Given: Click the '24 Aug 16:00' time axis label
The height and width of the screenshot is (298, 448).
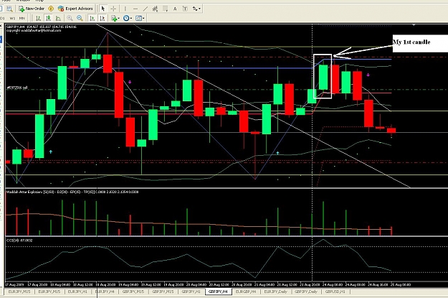Looking at the screenshot, I should 378,284.
